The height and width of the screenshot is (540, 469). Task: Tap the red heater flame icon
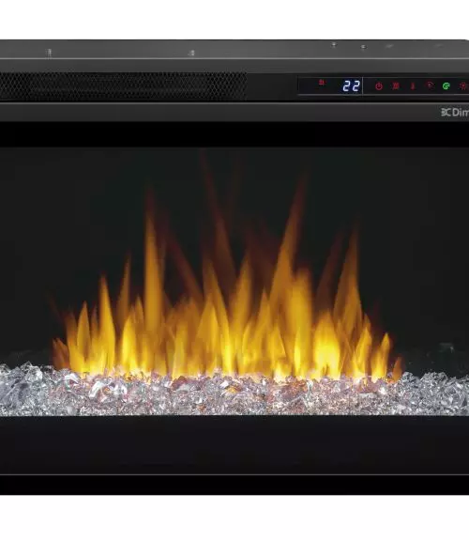(x=396, y=85)
